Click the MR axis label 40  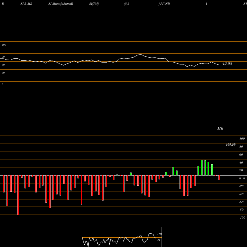[x=241, y=163]
